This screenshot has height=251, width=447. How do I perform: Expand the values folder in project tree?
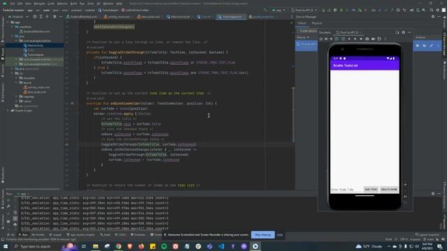tap(17, 101)
